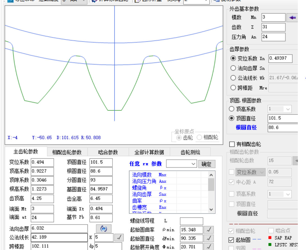The image size is (306, 250).
Task: Switch to 主齿轮参数 tab
Action: [x=26, y=152]
